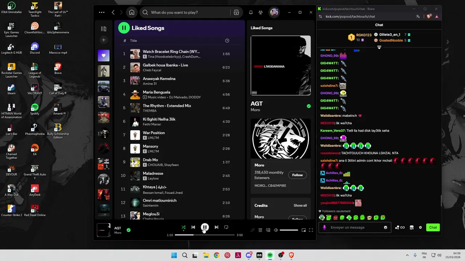
Task: Open Spotify miniplayer
Action: [304, 230]
